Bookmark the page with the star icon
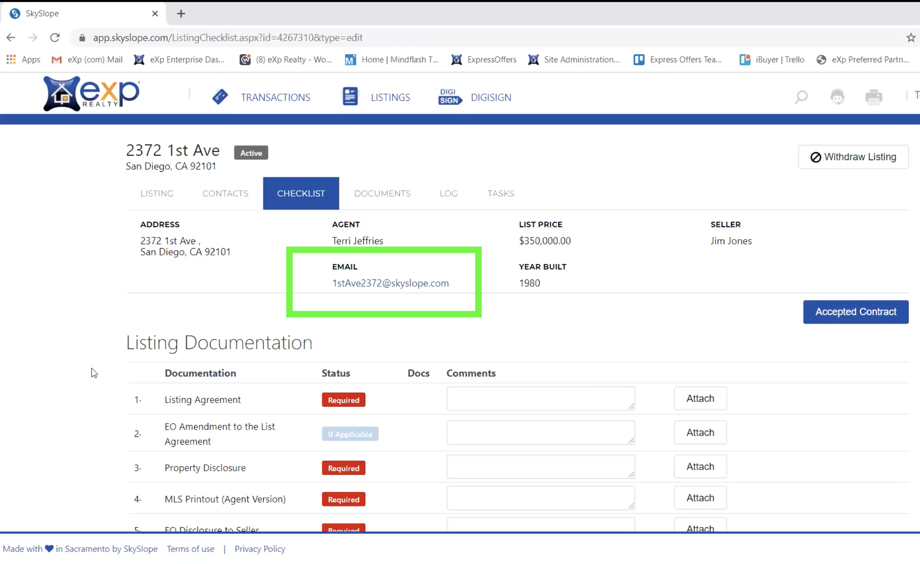 pos(911,38)
